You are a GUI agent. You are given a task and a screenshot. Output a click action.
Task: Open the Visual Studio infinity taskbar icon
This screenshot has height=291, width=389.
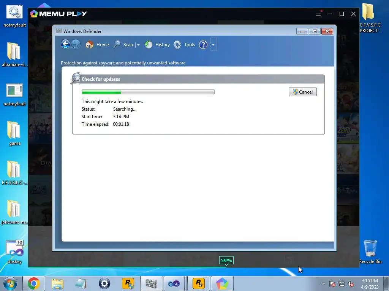[175, 283]
